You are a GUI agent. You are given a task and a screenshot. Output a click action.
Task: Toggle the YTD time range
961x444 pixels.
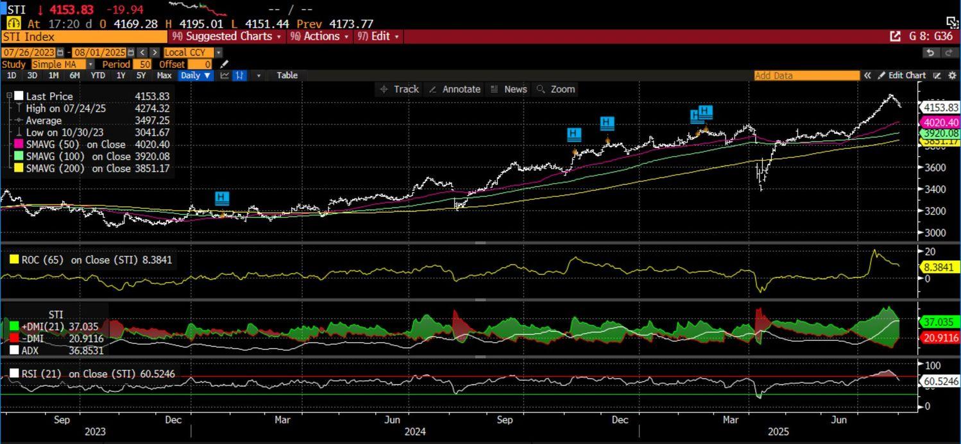click(98, 76)
